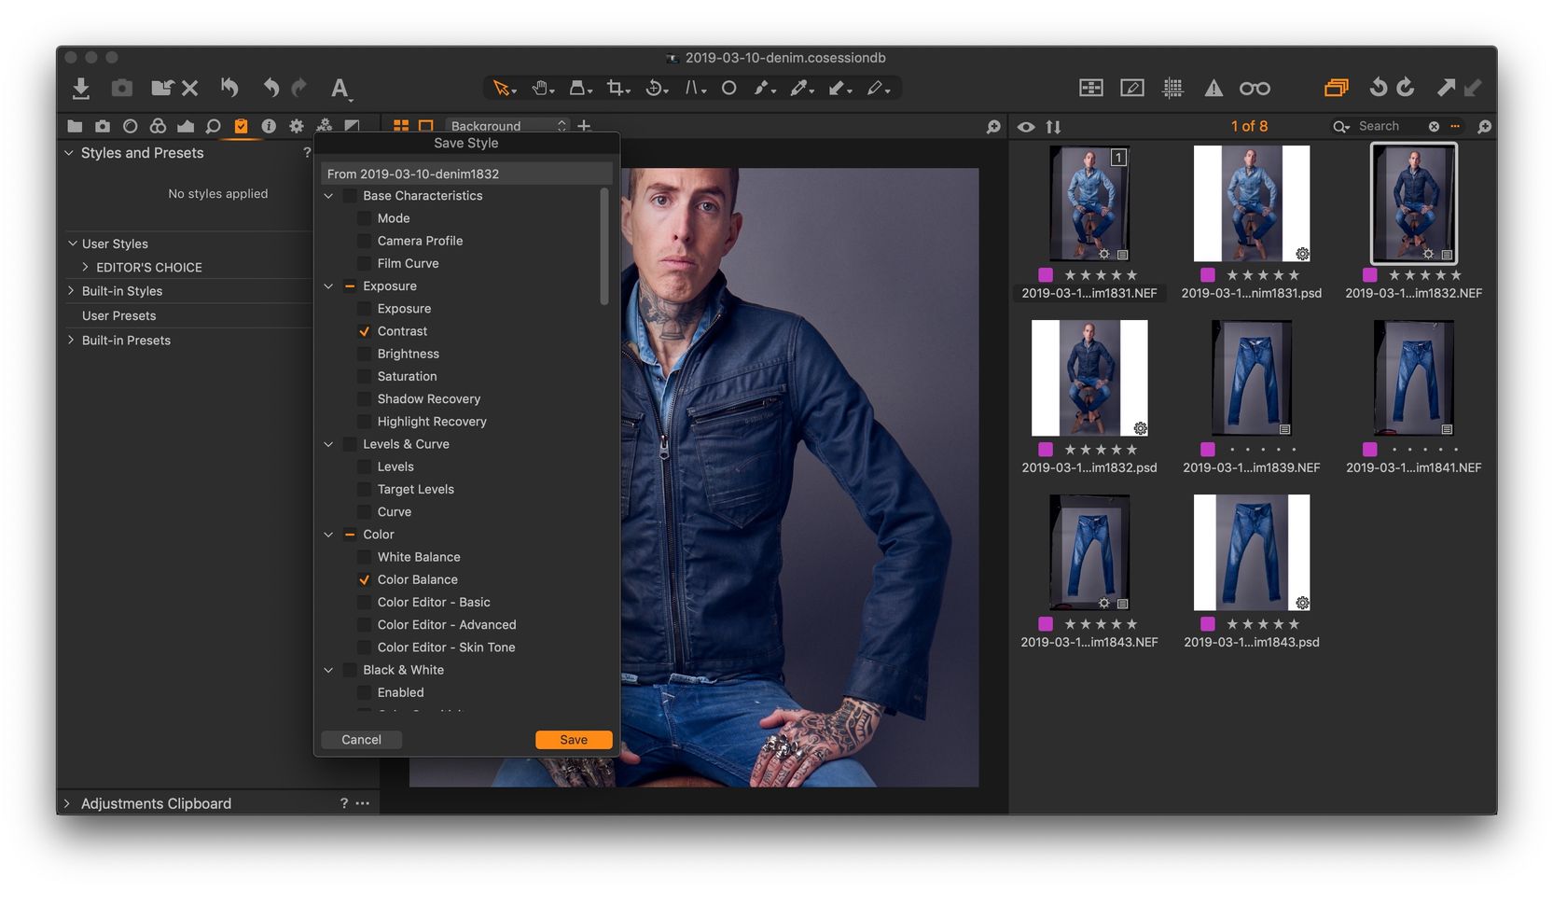This screenshot has height=905, width=1567.
Task: Enable the Shadow Recovery checkbox
Action: (365, 398)
